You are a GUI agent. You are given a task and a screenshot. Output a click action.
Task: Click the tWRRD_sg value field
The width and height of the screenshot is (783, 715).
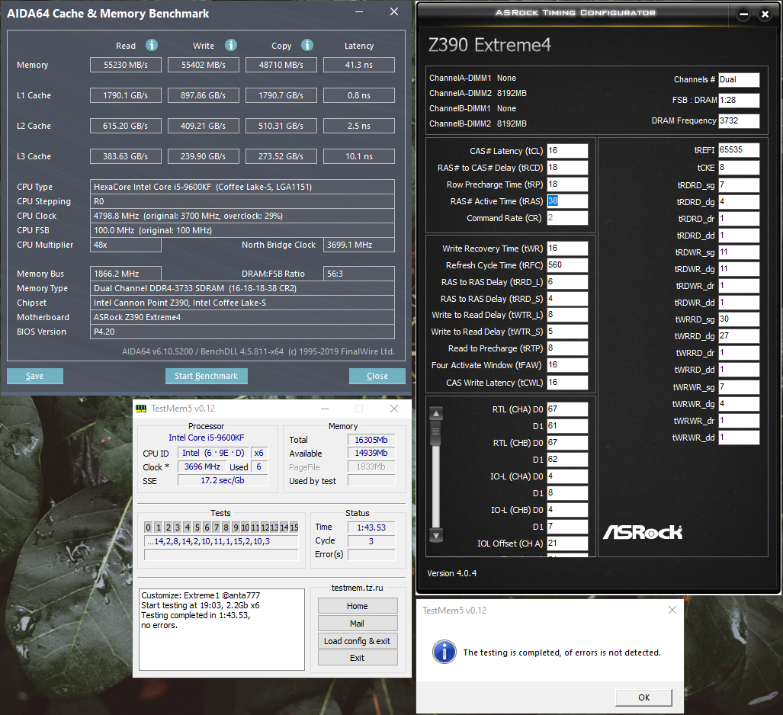tap(739, 319)
